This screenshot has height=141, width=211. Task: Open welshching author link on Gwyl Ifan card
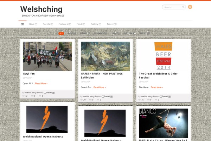pos(31,93)
